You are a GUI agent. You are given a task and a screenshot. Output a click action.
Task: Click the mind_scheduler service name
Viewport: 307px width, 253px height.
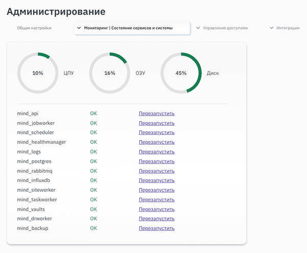click(x=35, y=132)
